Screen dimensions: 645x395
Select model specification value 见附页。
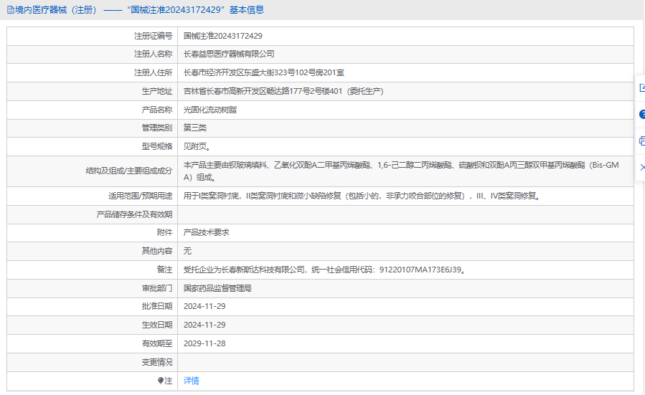coord(197,146)
